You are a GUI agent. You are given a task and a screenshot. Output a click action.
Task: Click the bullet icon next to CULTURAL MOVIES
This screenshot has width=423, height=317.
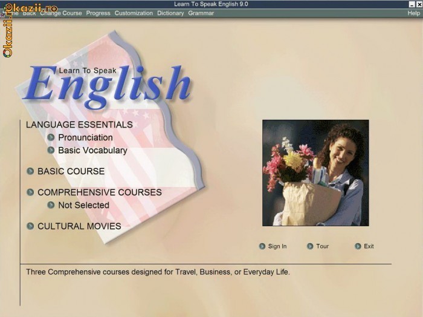click(30, 226)
